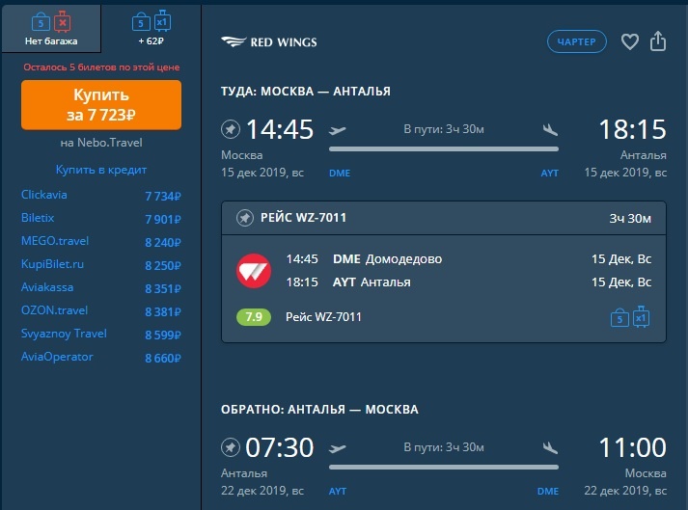
Task: Click the DME airport code in the return route
Action: tap(548, 491)
